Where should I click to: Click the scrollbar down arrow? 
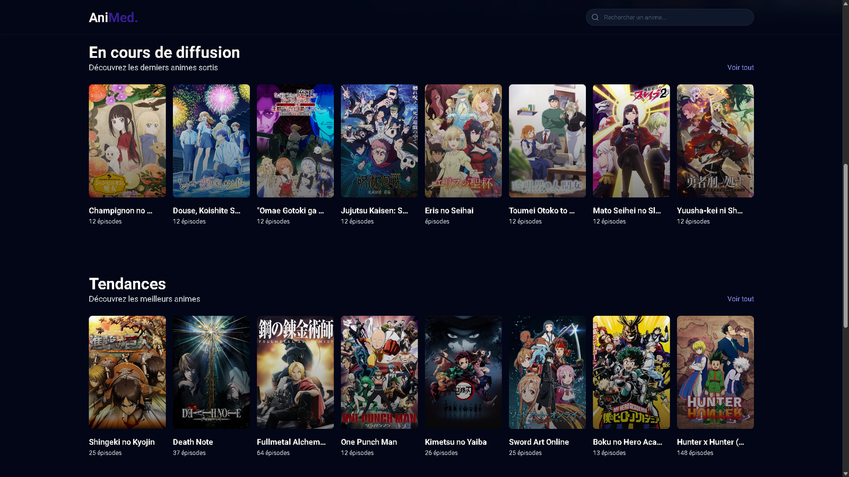point(845,473)
